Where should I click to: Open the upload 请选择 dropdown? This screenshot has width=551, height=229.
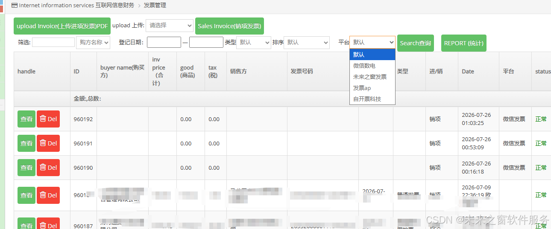pyautogui.click(x=170, y=26)
